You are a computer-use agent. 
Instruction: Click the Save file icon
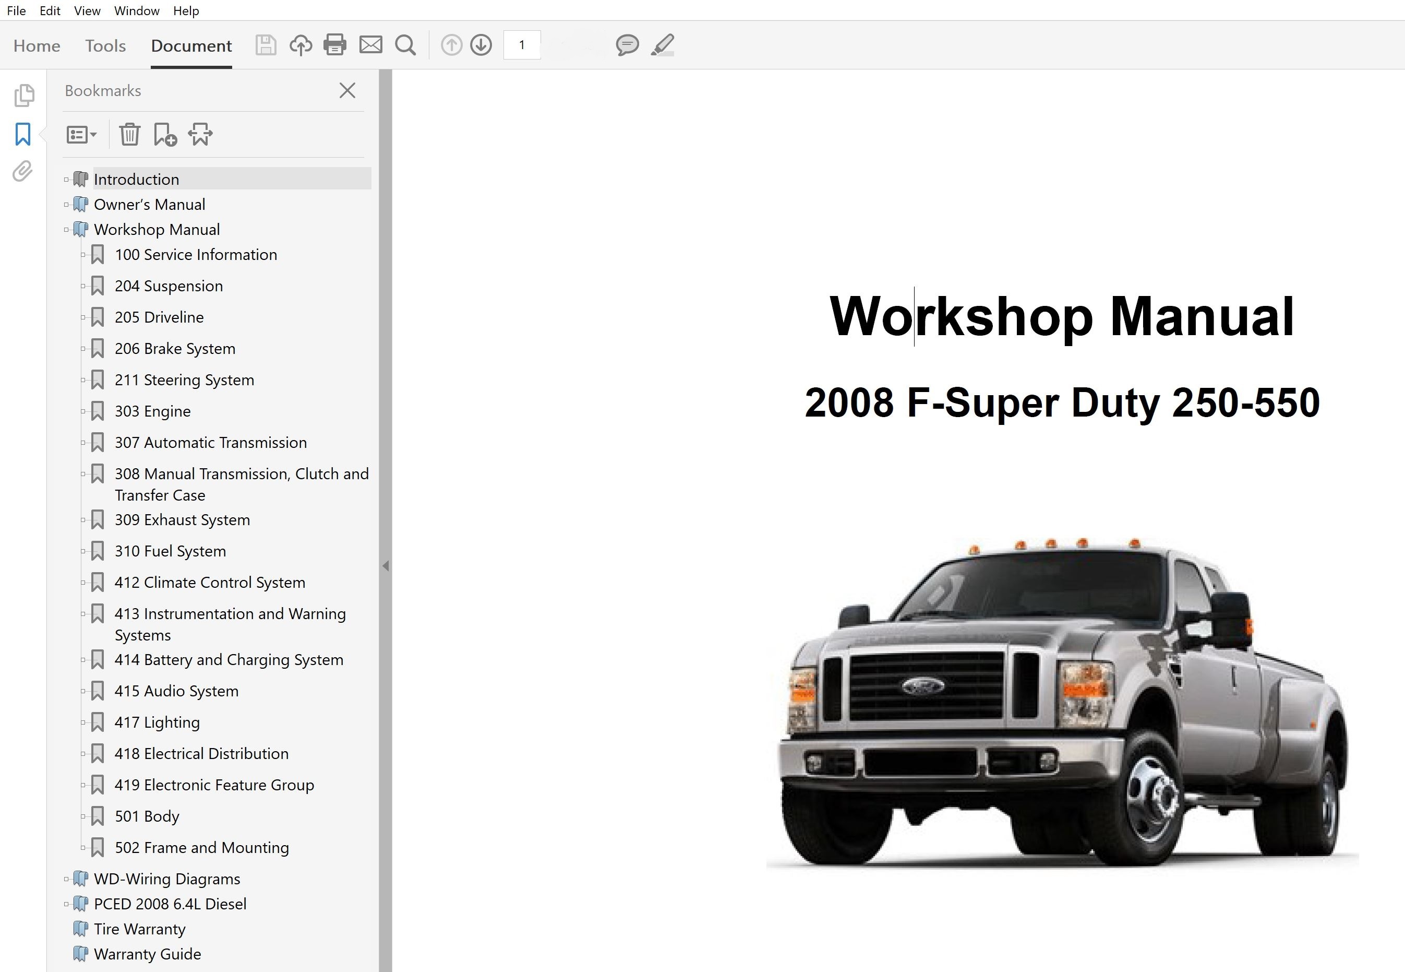tap(266, 45)
